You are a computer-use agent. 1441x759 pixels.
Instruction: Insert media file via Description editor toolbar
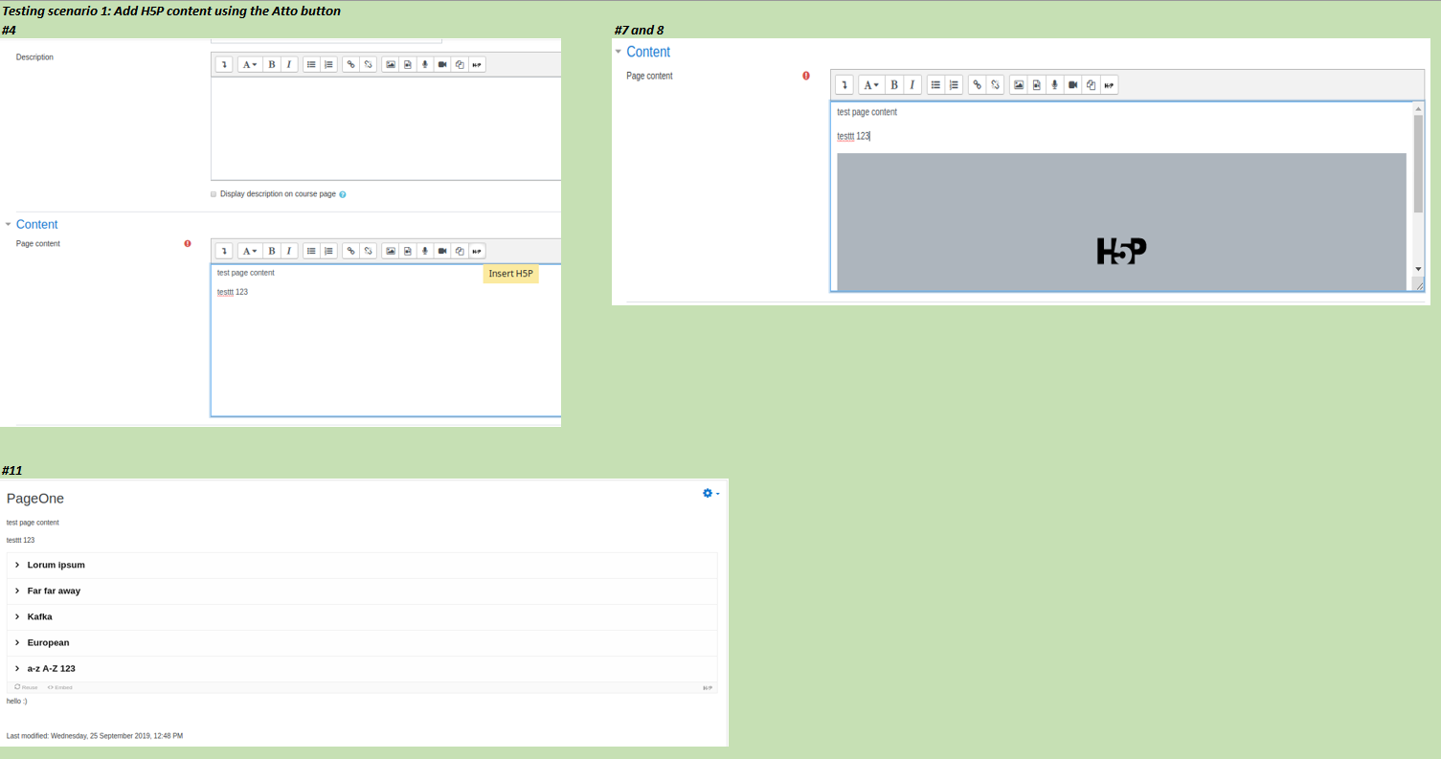pos(408,64)
